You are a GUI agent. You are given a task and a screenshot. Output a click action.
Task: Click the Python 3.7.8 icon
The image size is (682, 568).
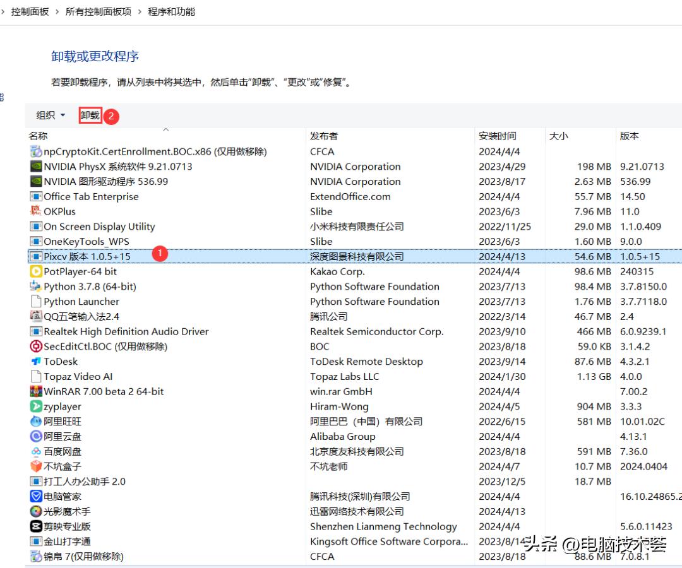point(35,287)
